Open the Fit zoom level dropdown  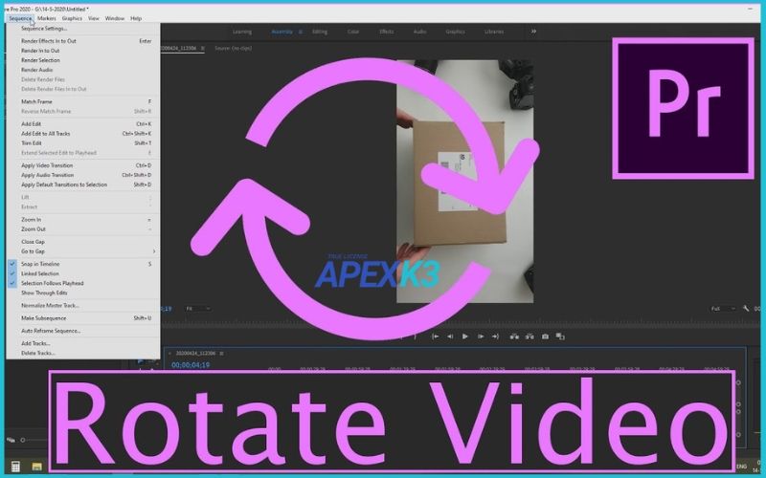pyautogui.click(x=196, y=309)
